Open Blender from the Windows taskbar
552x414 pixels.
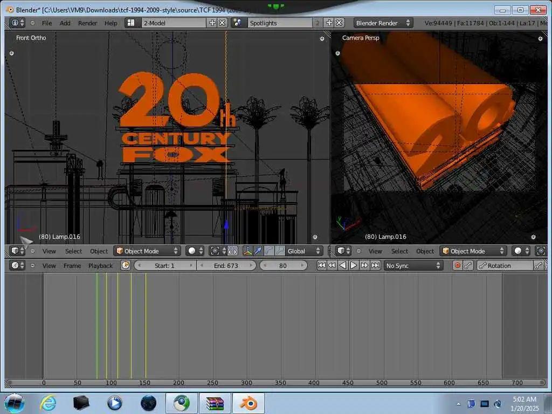pyautogui.click(x=248, y=403)
